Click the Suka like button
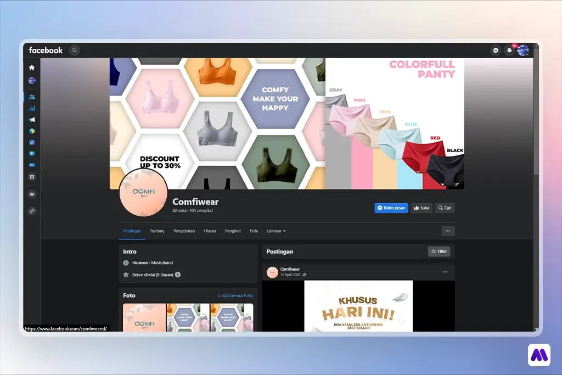 pyautogui.click(x=421, y=208)
